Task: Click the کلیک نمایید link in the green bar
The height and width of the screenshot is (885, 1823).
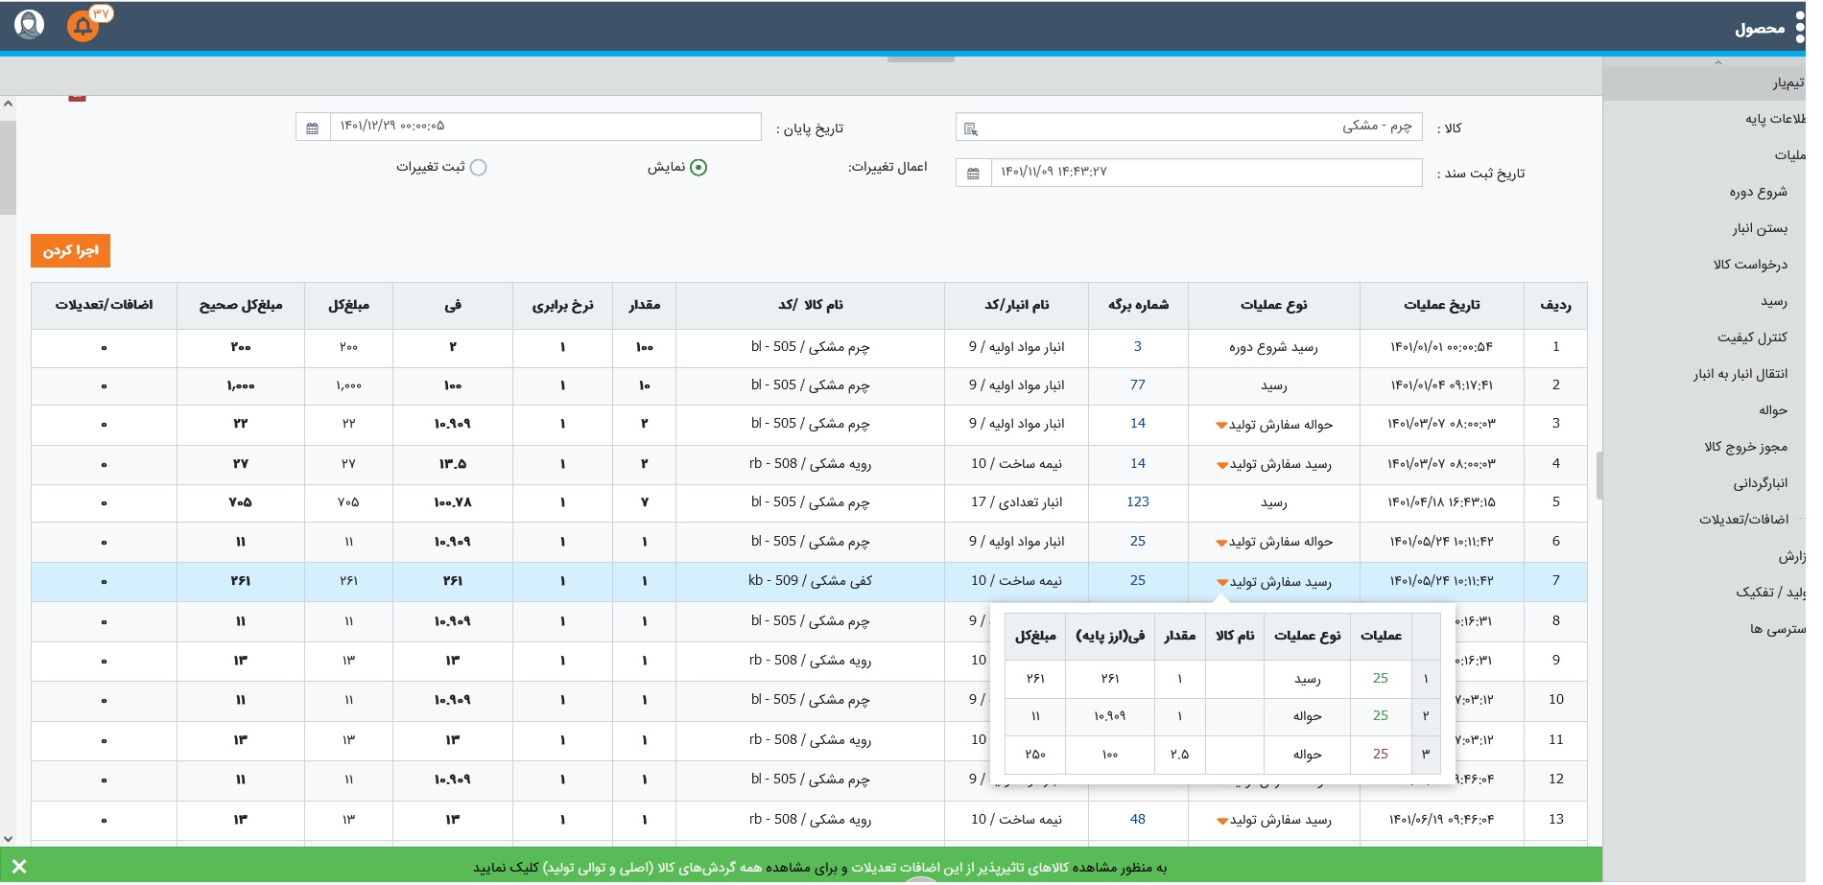Action: tap(506, 868)
